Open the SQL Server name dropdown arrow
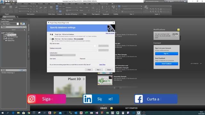The width and height of the screenshot is (205, 115). click(95, 46)
